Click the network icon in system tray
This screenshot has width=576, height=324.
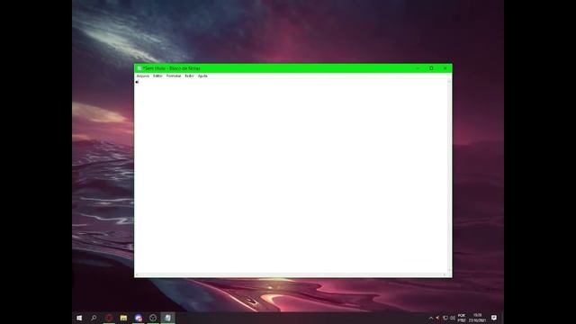coord(445,318)
